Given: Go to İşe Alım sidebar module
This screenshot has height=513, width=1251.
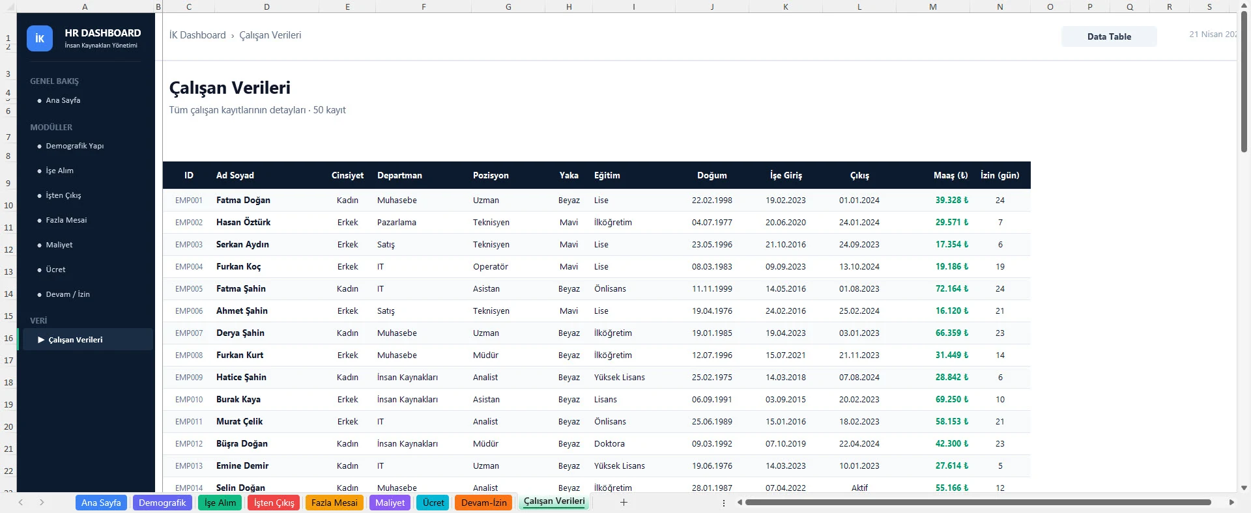Looking at the screenshot, I should (59, 171).
